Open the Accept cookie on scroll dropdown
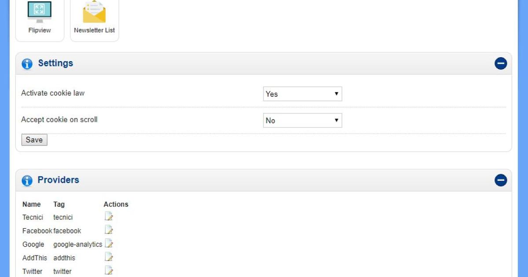528x277 pixels. [302, 120]
